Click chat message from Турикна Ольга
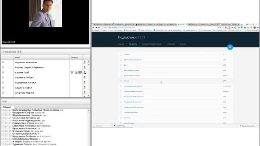Image resolution: width=260 pixels, height=146 pixels. 28,144
